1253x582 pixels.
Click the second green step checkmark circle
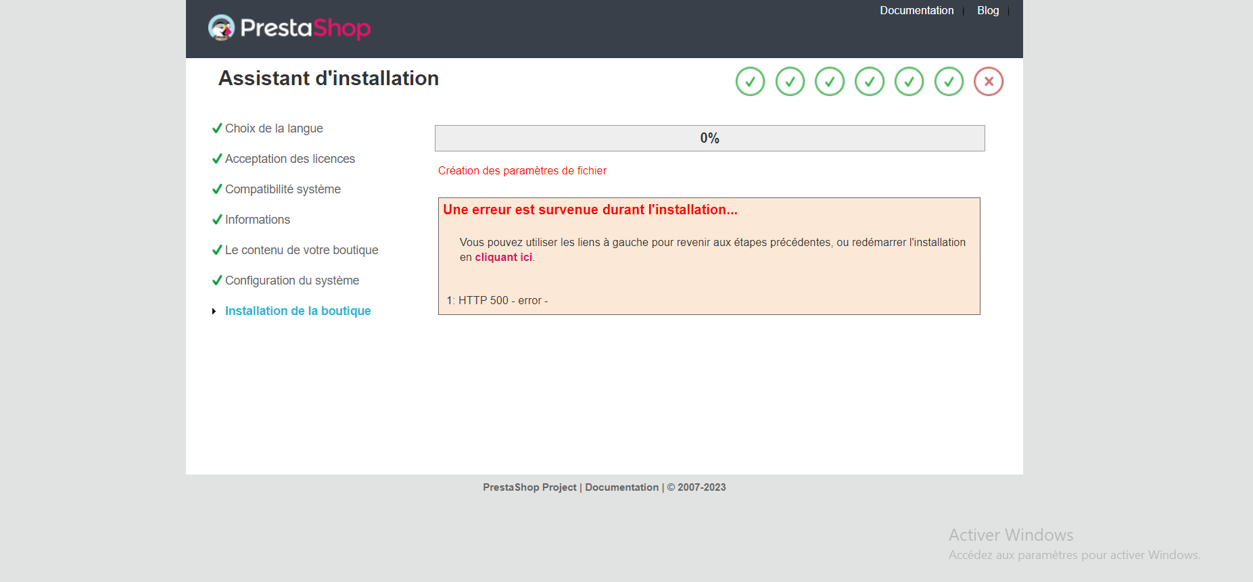pyautogui.click(x=790, y=82)
